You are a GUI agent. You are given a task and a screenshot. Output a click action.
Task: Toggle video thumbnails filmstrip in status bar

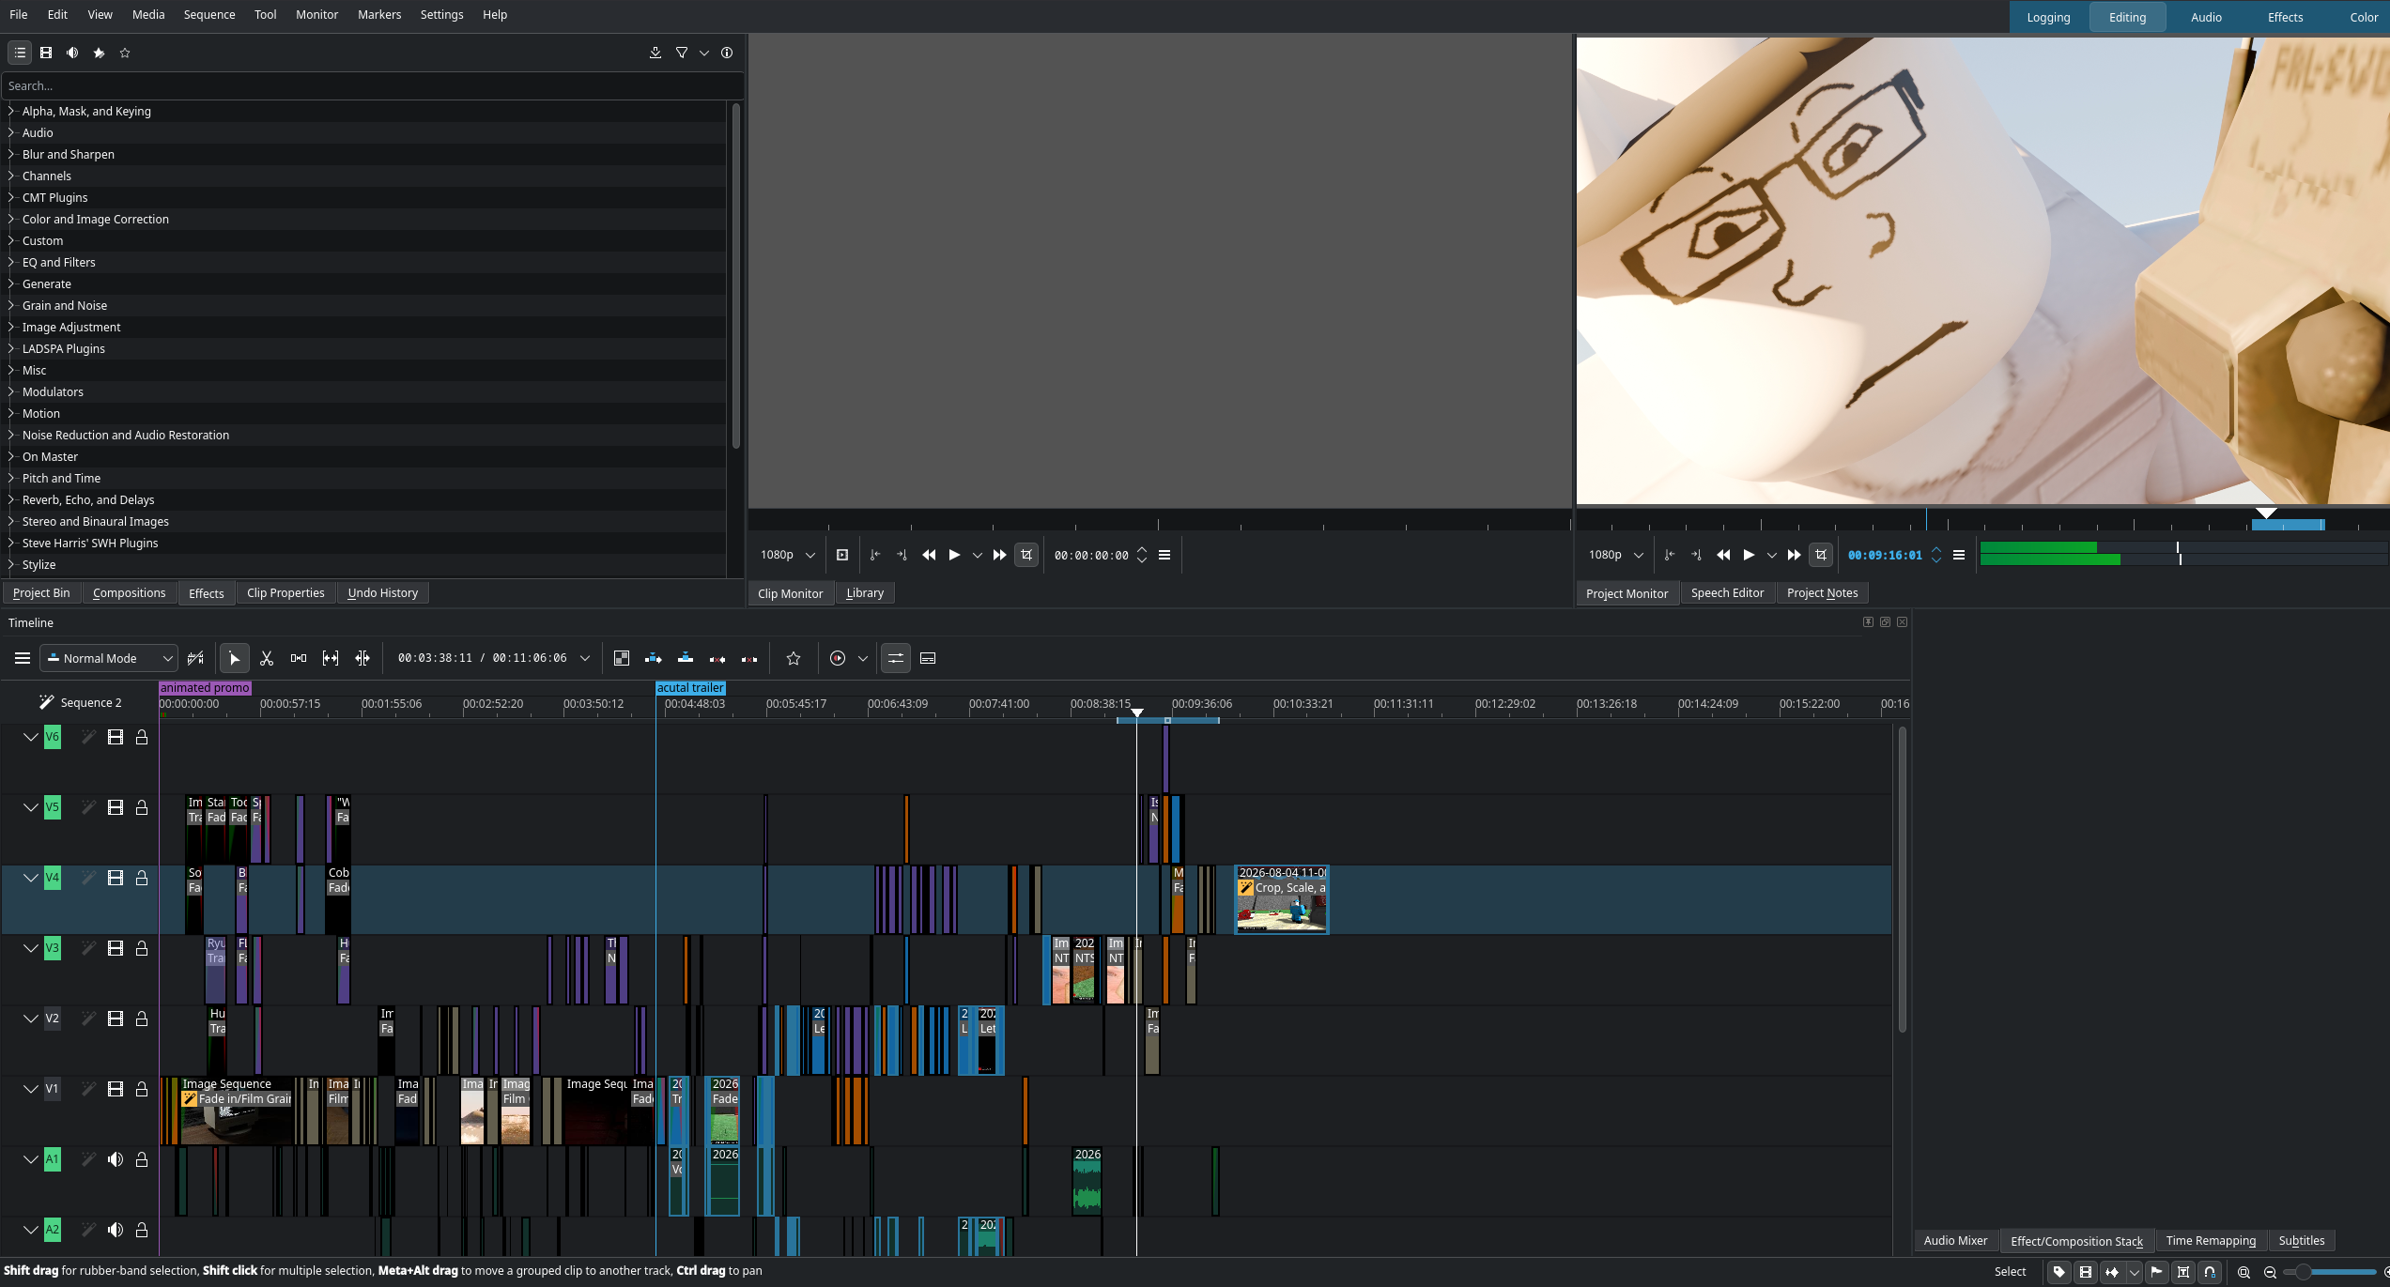tap(2086, 1273)
